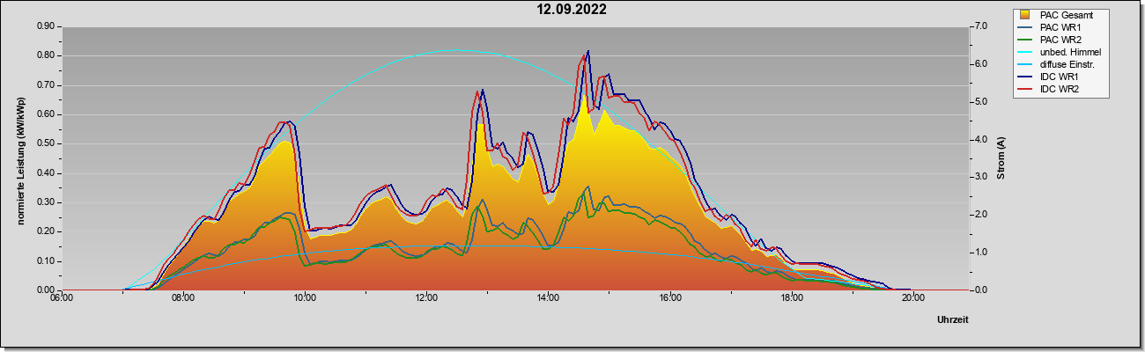The width and height of the screenshot is (1145, 352).
Task: Click the 16:00 tick on time axis
Action: point(669,298)
